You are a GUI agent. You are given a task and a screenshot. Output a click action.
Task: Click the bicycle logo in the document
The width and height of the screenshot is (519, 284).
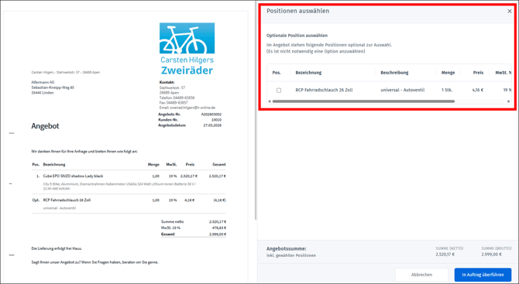coord(187,38)
